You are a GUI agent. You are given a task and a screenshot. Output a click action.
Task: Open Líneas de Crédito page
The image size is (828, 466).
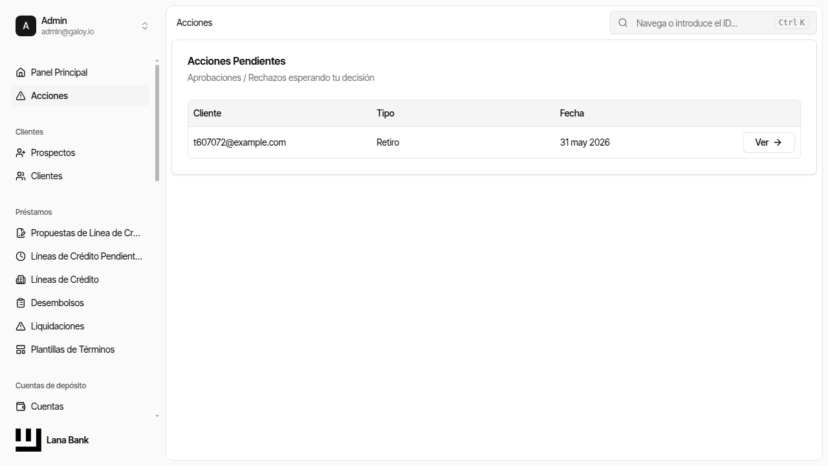coord(80,280)
